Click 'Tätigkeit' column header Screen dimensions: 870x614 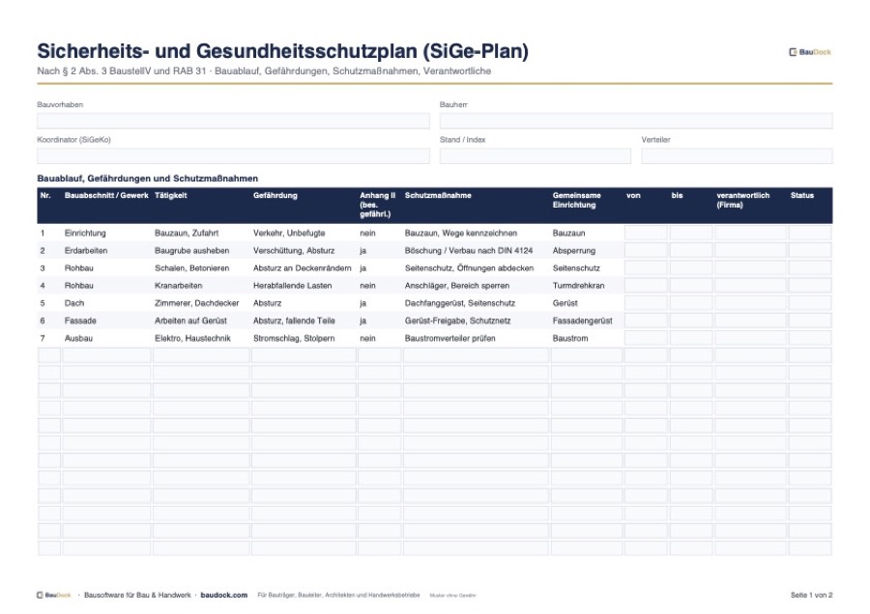(170, 196)
